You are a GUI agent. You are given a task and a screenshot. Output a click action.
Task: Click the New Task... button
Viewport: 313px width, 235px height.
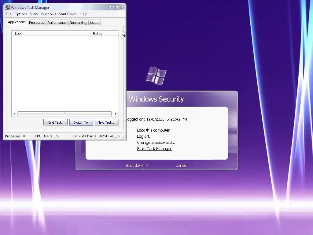[x=107, y=122]
